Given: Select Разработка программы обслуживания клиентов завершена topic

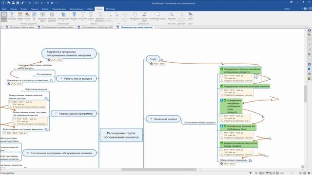Looking at the screenshot, I should click(x=69, y=53).
